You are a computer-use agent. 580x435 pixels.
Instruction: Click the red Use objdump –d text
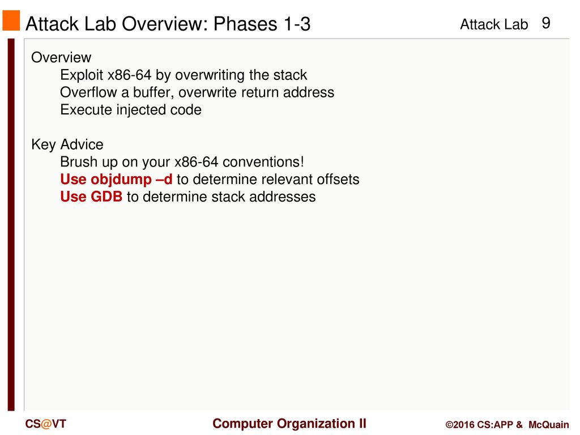point(116,180)
